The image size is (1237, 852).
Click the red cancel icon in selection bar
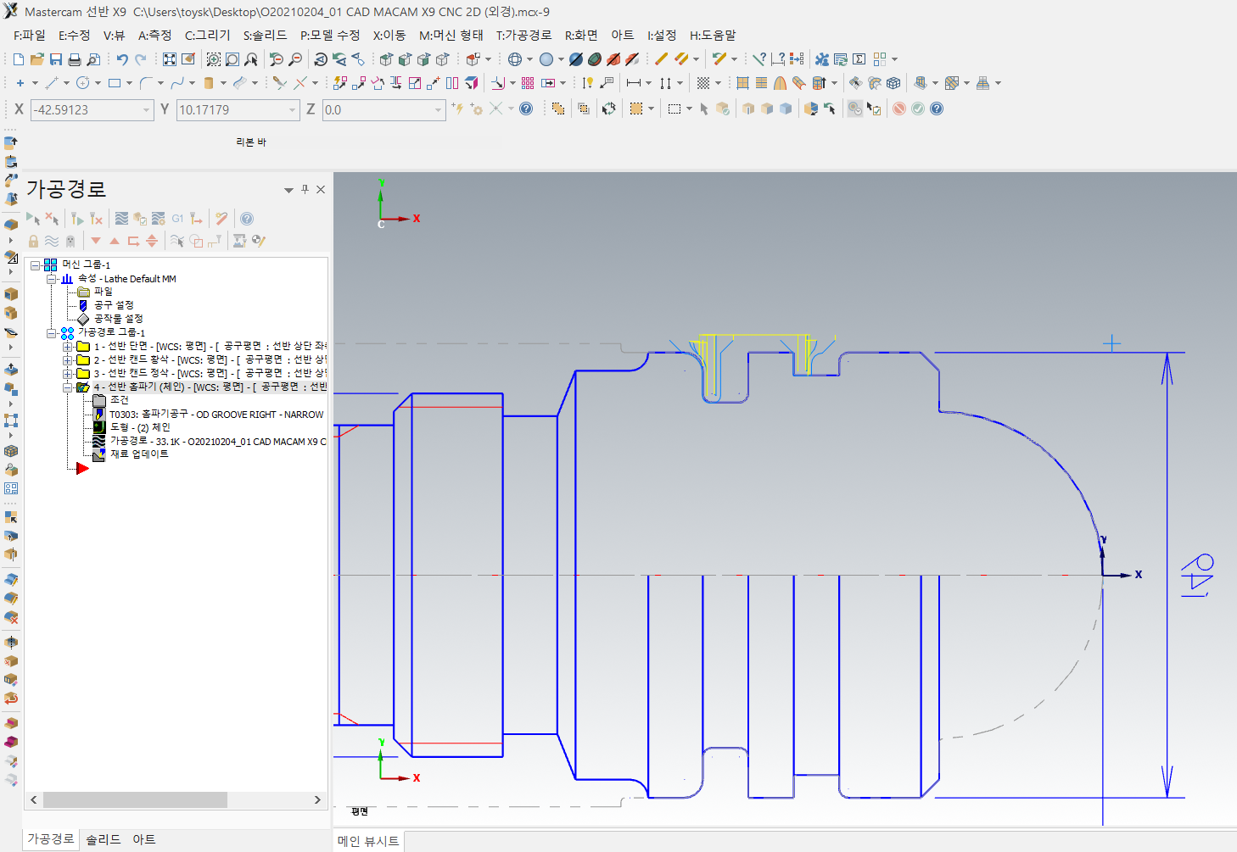[899, 109]
